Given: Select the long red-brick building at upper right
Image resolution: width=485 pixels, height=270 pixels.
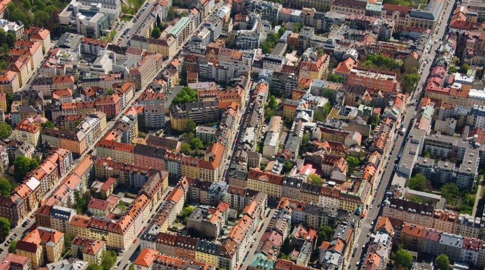Looking at the screenshot, I should click(x=371, y=79).
